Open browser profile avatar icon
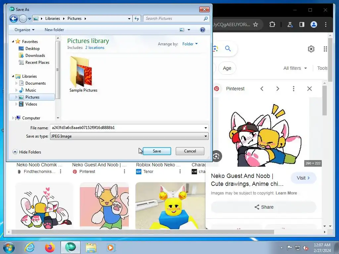Image resolution: width=339 pixels, height=254 pixels. click(x=314, y=24)
